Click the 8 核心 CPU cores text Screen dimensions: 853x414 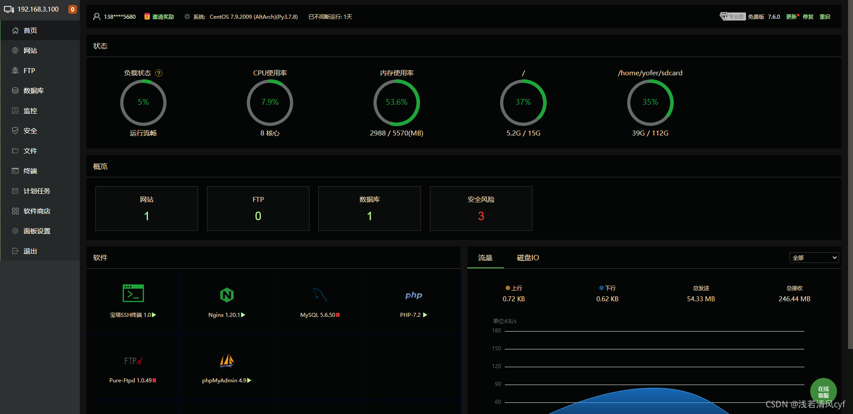tap(270, 133)
